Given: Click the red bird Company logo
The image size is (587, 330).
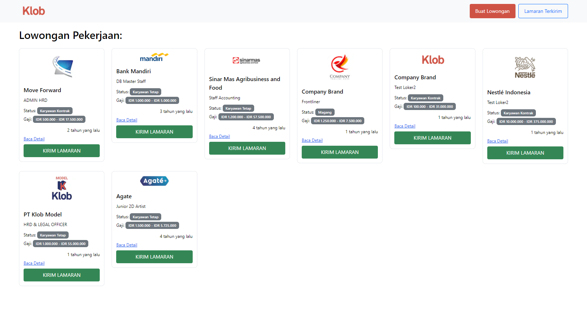Looking at the screenshot, I should point(340,67).
